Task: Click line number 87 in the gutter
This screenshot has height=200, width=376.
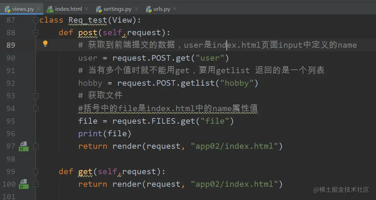Action: pos(11,20)
